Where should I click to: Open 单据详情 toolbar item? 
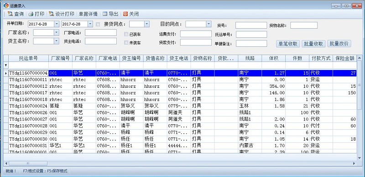88,14
